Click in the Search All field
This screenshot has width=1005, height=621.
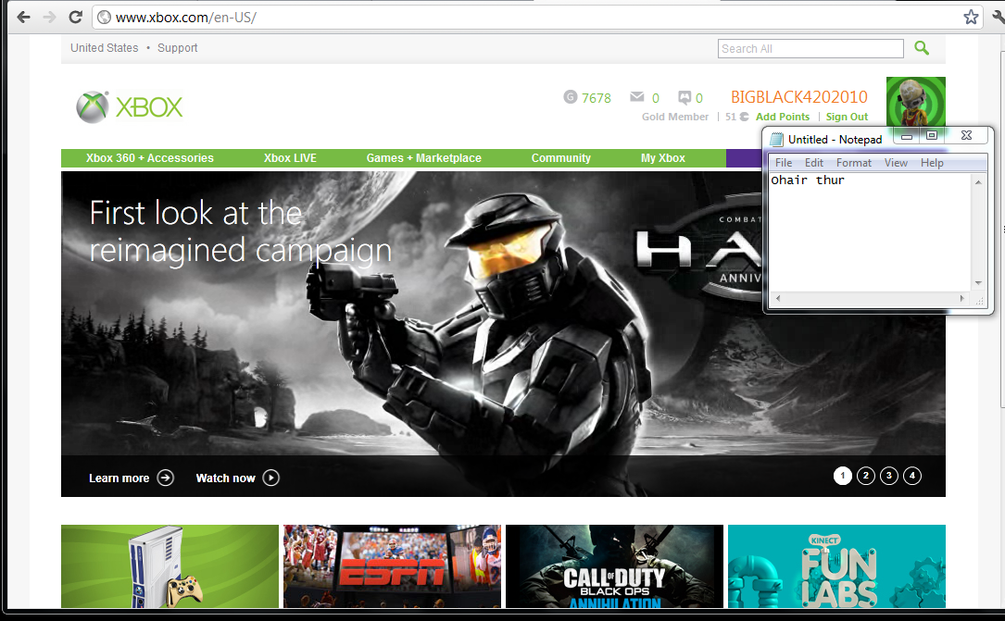point(810,49)
